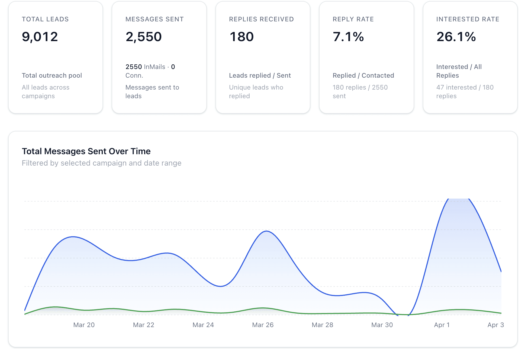Click the Mar 26 axis label

point(263,325)
